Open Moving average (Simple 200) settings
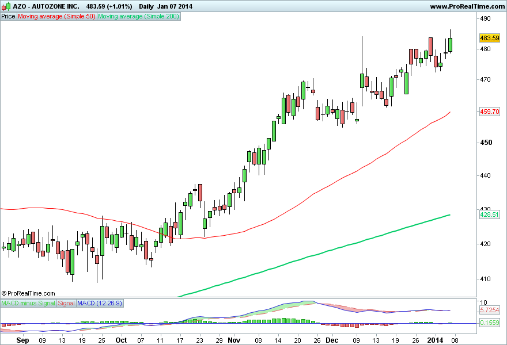This screenshot has width=507, height=345. pos(139,17)
